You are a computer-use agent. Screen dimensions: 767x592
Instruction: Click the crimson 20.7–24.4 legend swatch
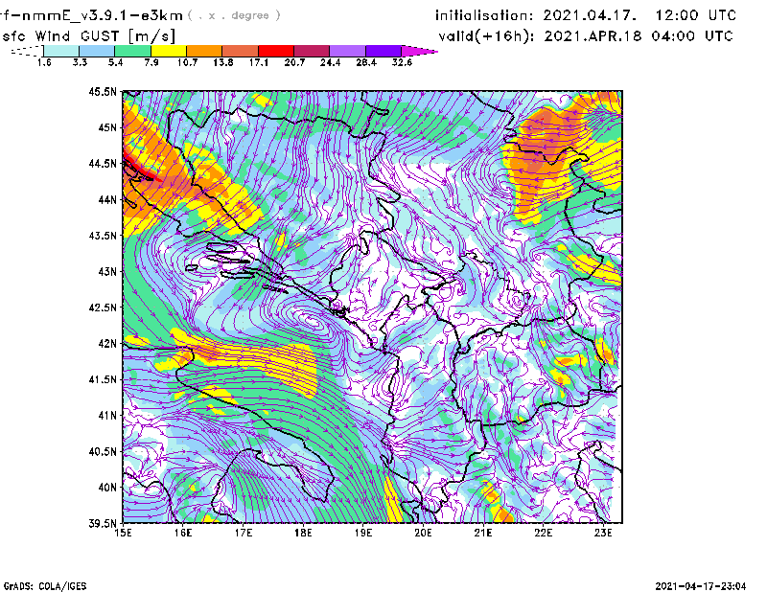click(x=312, y=51)
